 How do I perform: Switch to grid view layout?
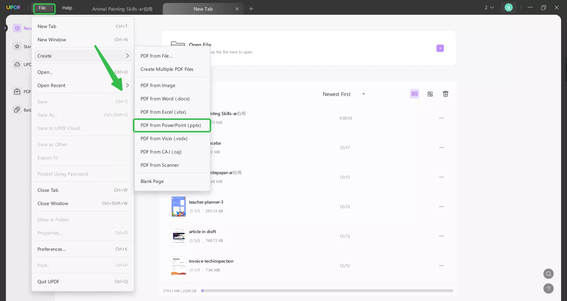pyautogui.click(x=430, y=94)
